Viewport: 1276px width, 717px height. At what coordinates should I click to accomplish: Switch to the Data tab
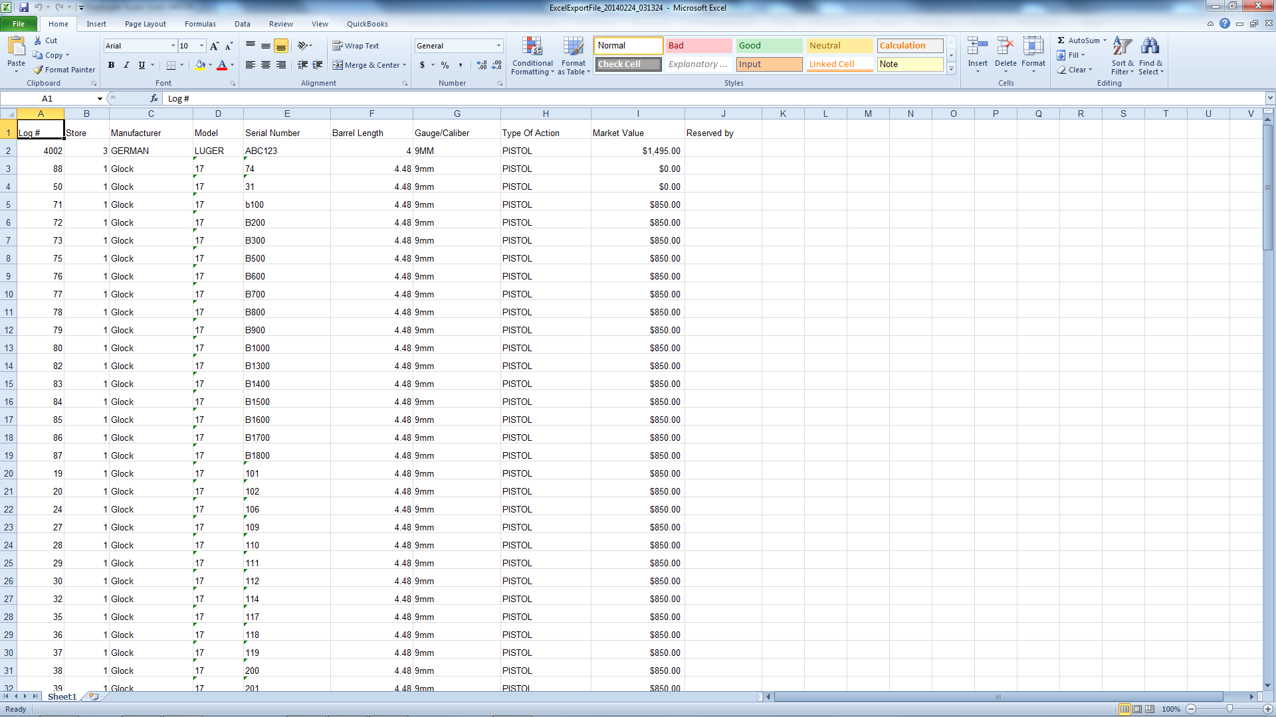243,24
